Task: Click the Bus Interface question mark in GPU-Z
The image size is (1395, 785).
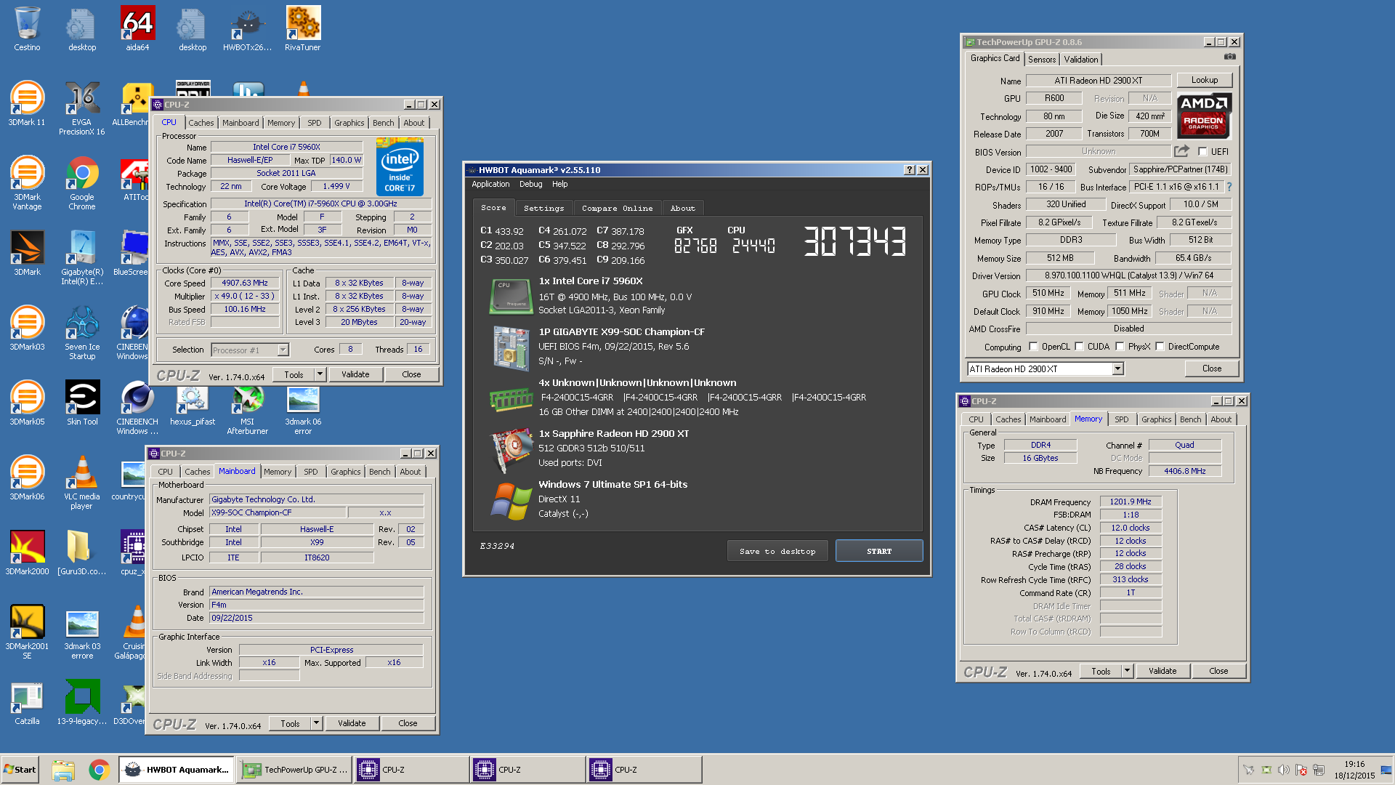Action: 1229,187
